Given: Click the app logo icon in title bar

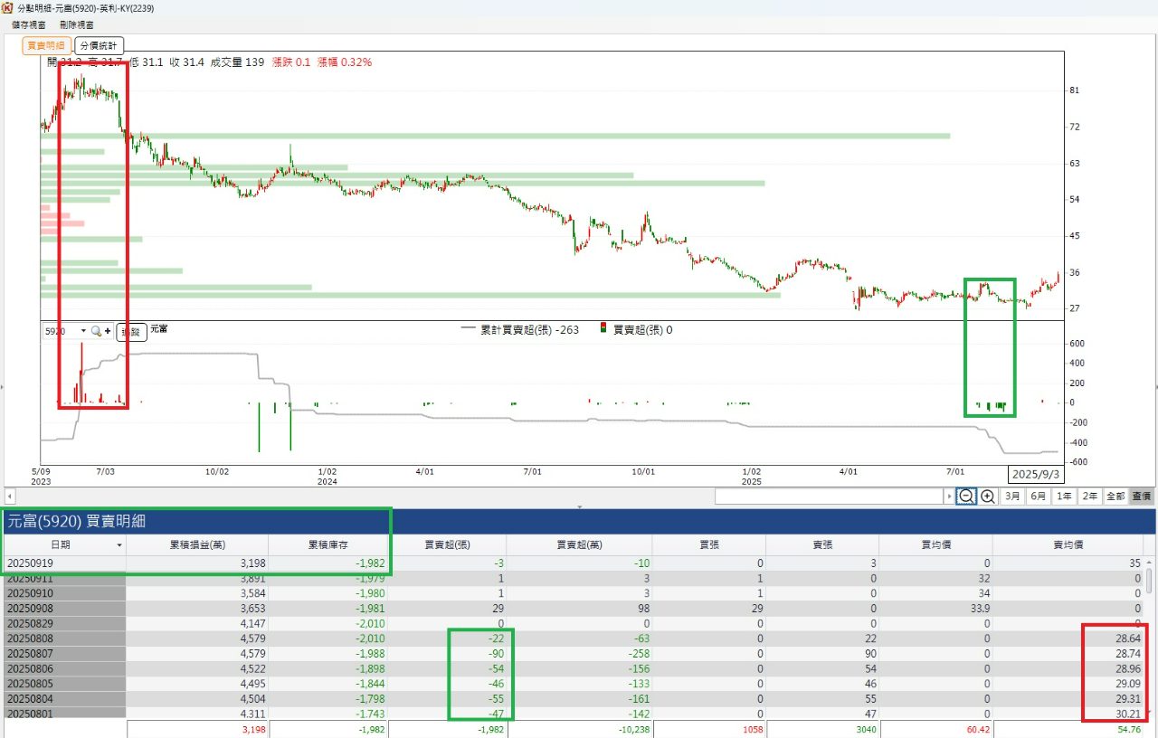Looking at the screenshot, I should point(8,7).
